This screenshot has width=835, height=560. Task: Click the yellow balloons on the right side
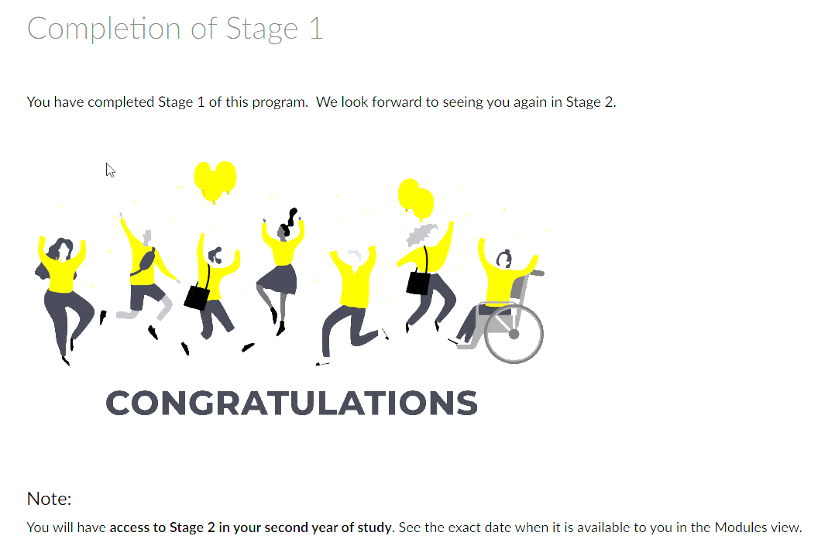(x=416, y=199)
